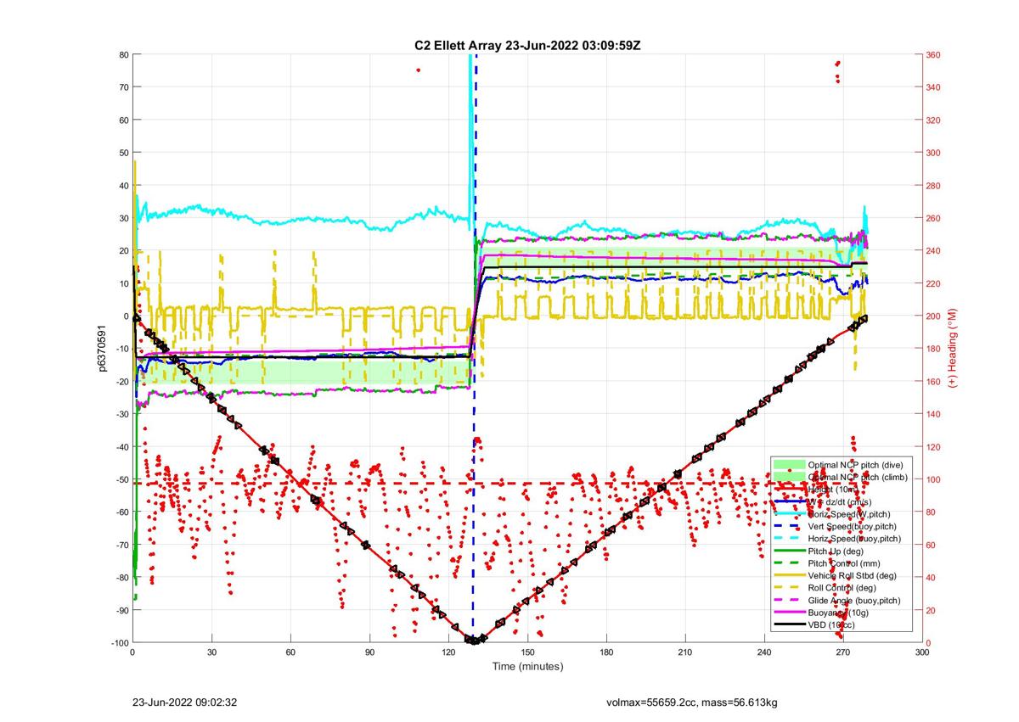Select legend entry "VBD (10 cc)"
The image size is (1019, 722).
point(831,625)
